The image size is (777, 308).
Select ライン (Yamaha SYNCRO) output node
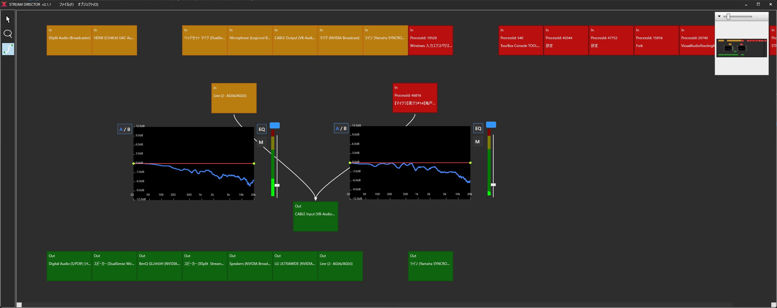click(x=430, y=266)
